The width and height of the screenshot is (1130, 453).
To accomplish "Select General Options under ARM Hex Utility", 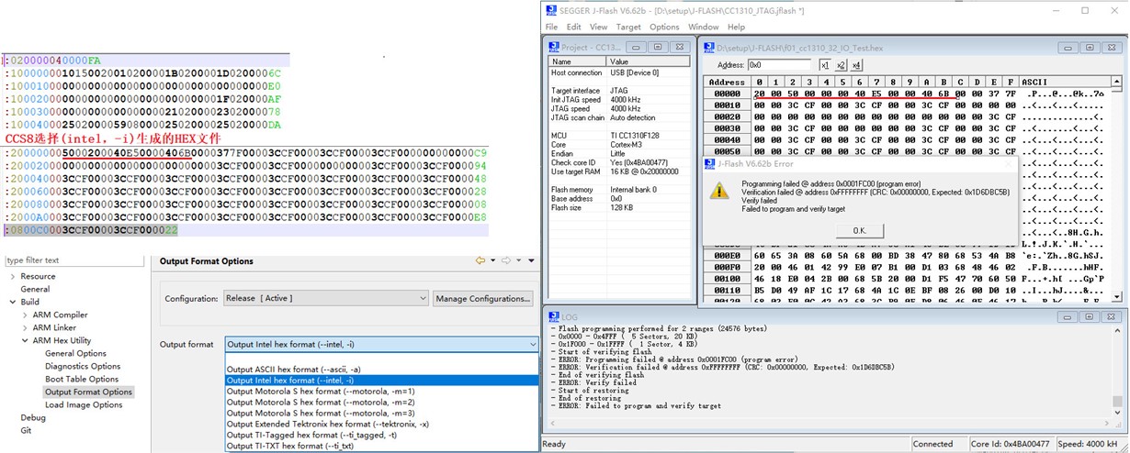I will tap(75, 353).
